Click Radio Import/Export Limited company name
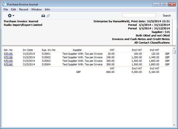The width and height of the screenshot is (178, 129). click(23, 25)
